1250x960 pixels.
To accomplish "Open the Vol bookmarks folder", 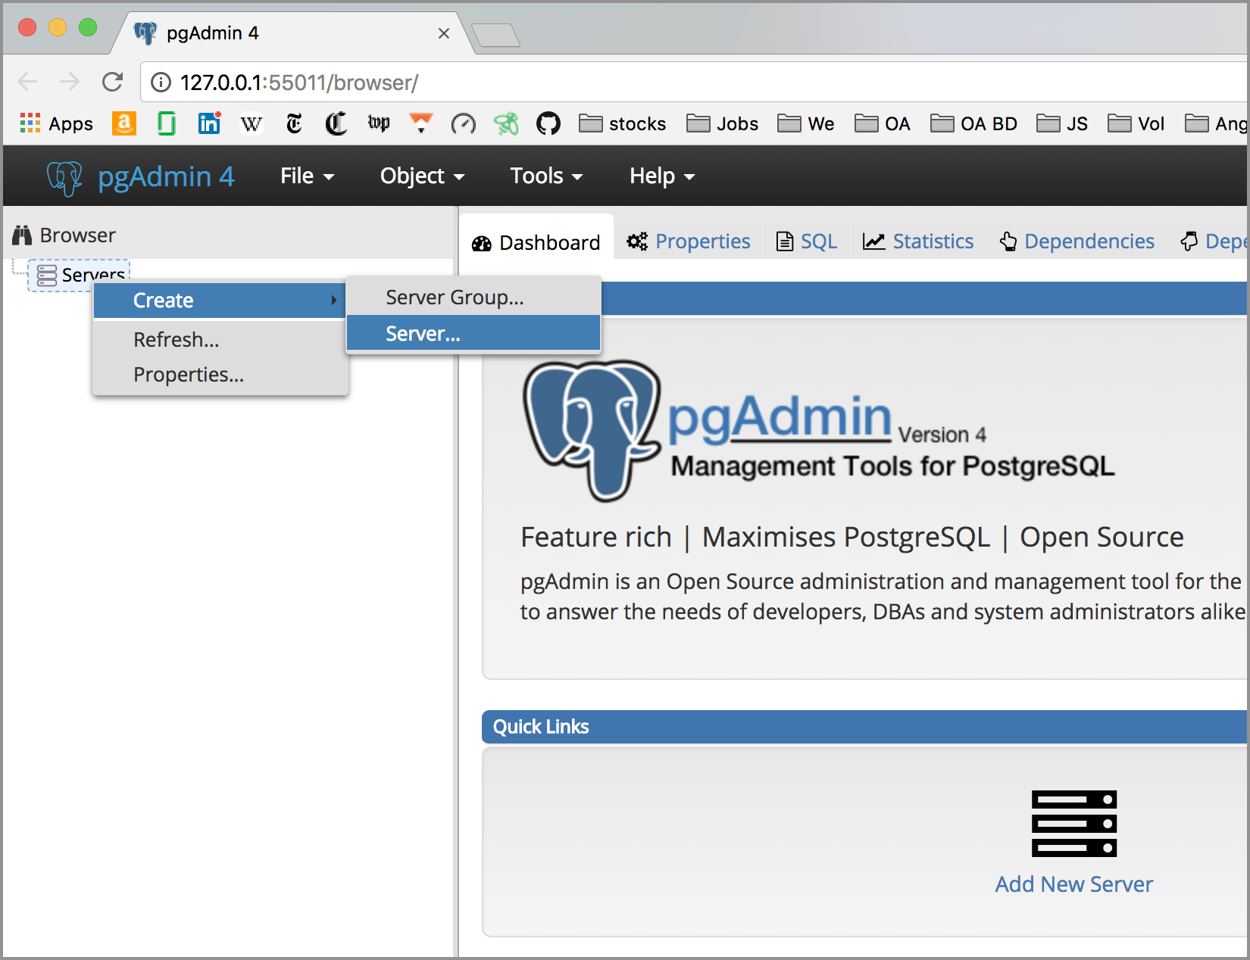I will (x=1136, y=123).
